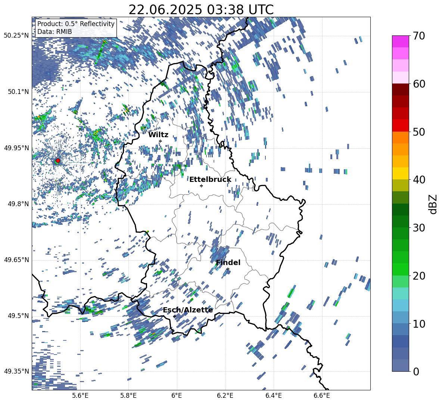Click the 49.95°N latitude label
Viewport: 442px width, 403px height.
pyautogui.click(x=16, y=148)
